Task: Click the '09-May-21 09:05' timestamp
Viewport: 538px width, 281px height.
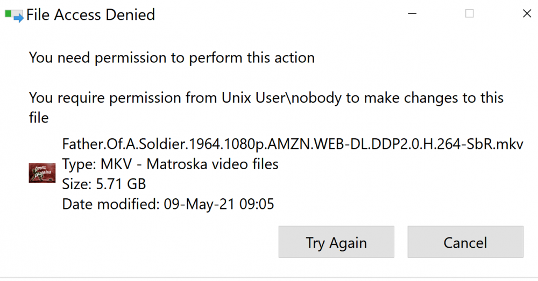Action: pyautogui.click(x=219, y=204)
